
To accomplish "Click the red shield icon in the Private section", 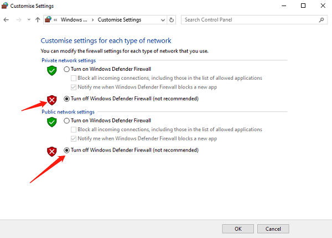I will pyautogui.click(x=52, y=100).
